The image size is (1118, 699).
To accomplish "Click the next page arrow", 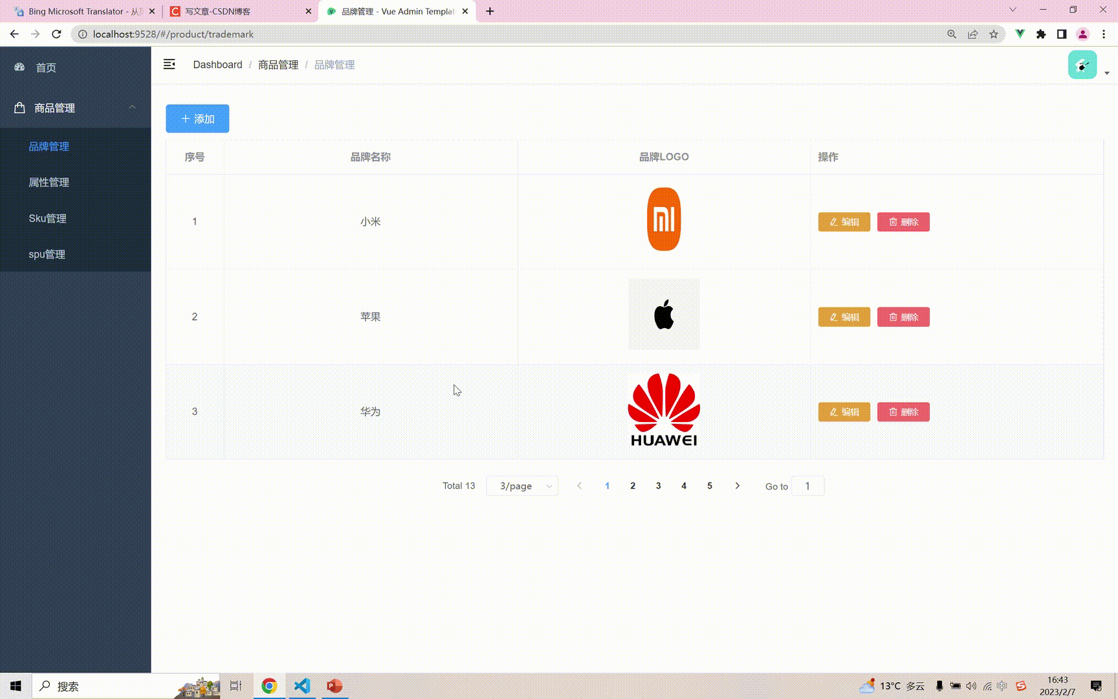I will coord(737,486).
